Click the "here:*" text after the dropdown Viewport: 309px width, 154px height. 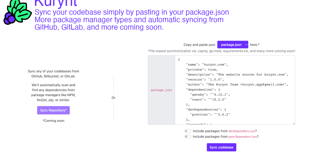[x=255, y=45]
